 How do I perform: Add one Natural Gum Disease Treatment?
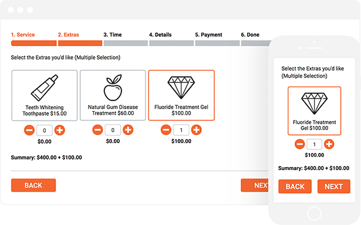click(x=128, y=130)
